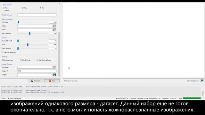Click 'Waiting for preview...' status text

tap(71, 81)
